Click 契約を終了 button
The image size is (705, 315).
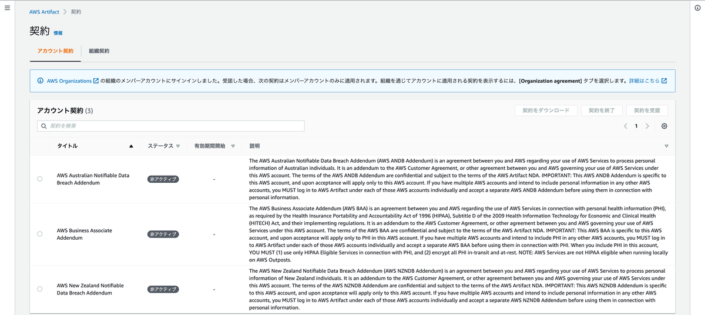602,110
